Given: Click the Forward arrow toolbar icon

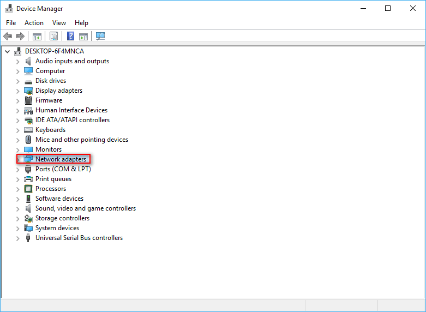Looking at the screenshot, I should click(20, 36).
